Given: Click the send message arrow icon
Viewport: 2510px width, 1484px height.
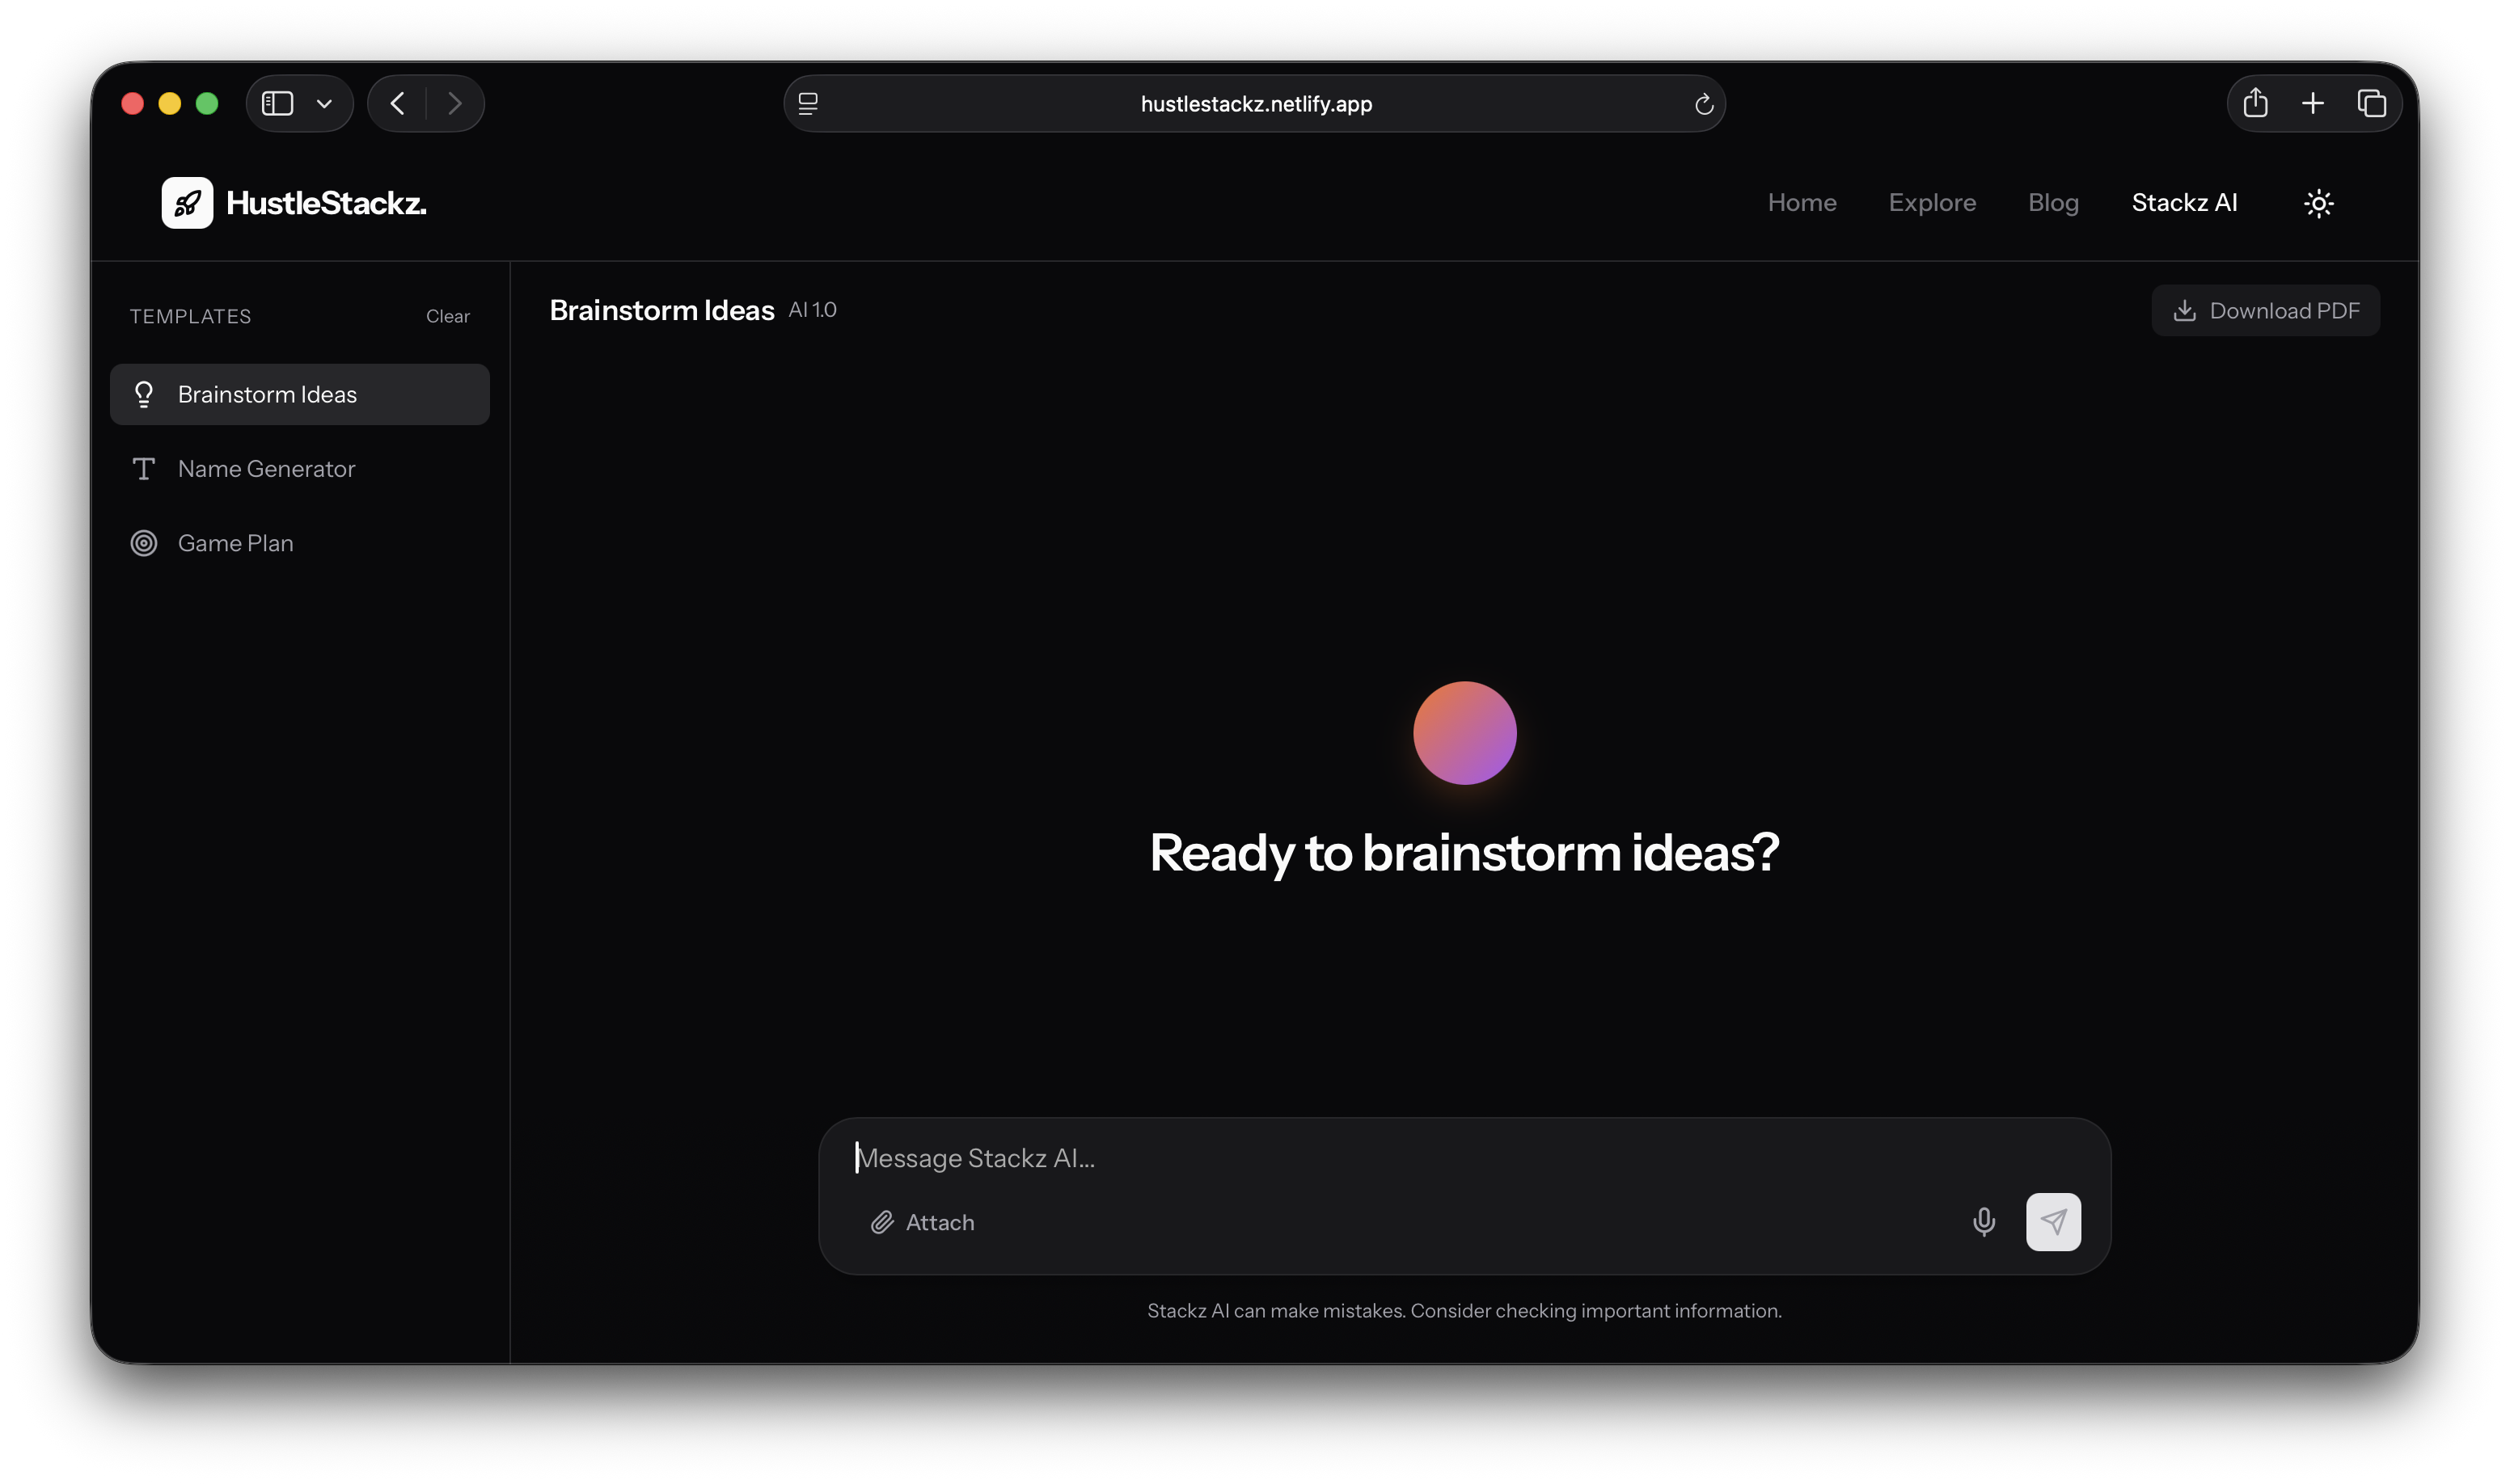Looking at the screenshot, I should point(2053,1222).
